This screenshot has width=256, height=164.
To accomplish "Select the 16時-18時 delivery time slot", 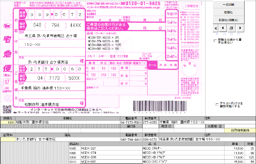I will coord(172,39).
